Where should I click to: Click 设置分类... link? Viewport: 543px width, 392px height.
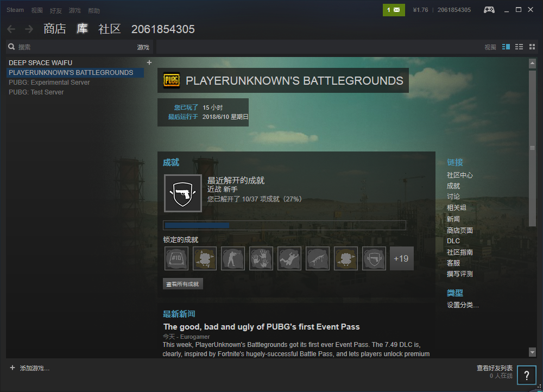point(463,305)
